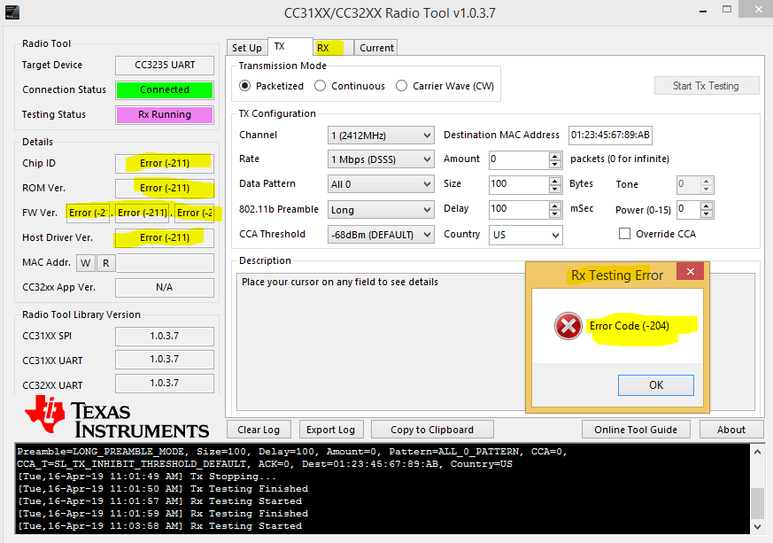Viewport: 773px width, 543px height.
Task: Open the Online Tool Guide
Action: point(636,430)
